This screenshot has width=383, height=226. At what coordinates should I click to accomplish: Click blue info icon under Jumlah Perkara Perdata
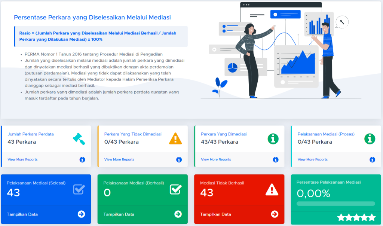82,160
